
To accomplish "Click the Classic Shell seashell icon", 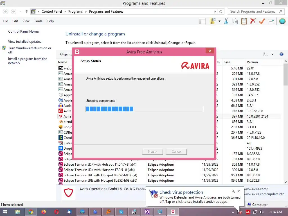I will coord(282,21).
